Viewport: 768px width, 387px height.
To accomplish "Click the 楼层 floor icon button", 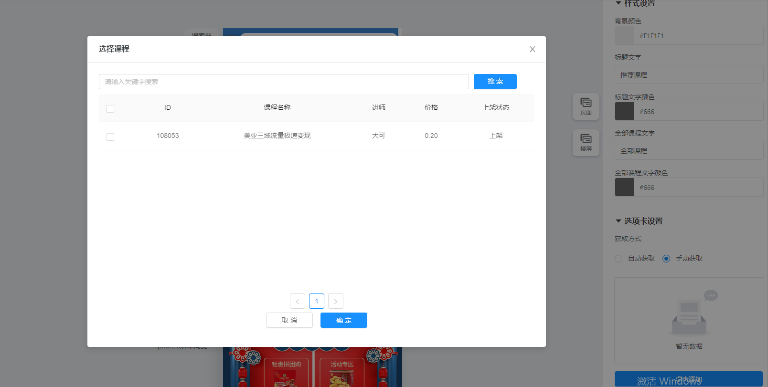I will point(586,142).
